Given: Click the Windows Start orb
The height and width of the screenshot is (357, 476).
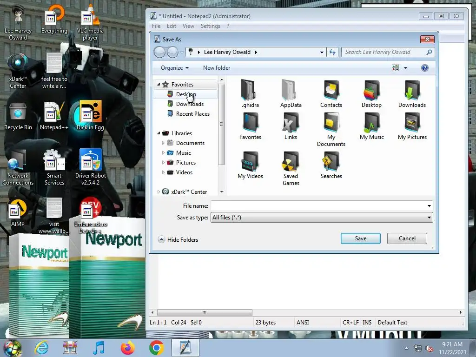Looking at the screenshot, I should (x=12, y=348).
